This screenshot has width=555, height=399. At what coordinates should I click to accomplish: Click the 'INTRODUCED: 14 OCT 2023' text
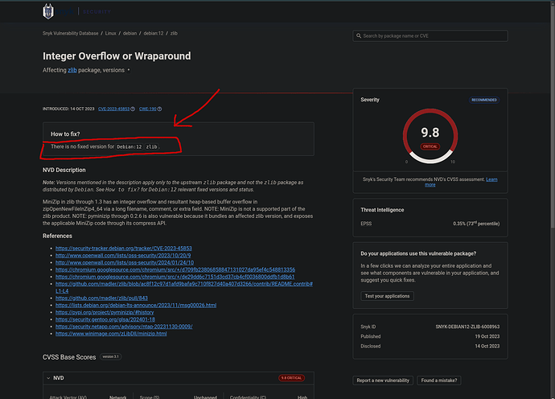click(x=68, y=109)
